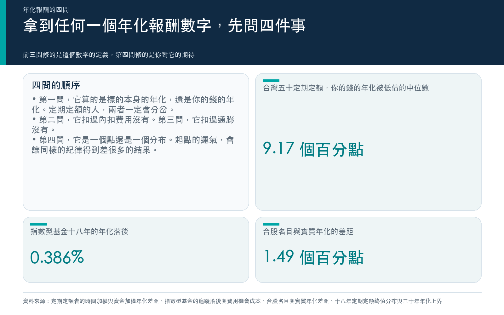Image resolution: width=504 pixels, height=315 pixels.
Task: Select the main title 拿到任何一個年化報酬數字，先問四件事
Action: pyautogui.click(x=164, y=26)
